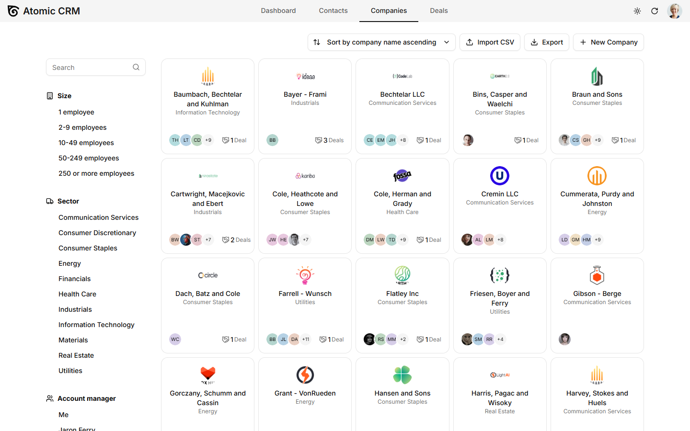Switch to the Dashboard tab

click(x=278, y=11)
